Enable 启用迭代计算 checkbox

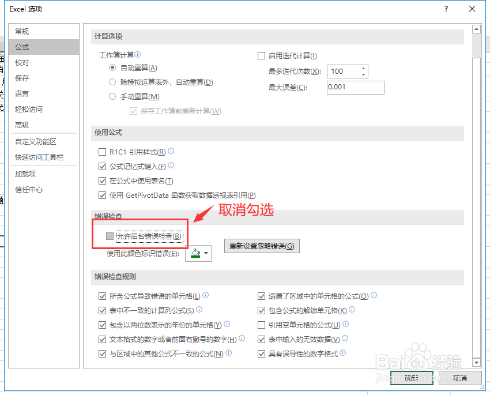coord(261,55)
